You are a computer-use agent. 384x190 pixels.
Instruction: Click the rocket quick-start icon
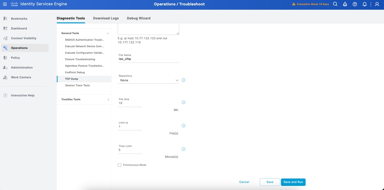(x=345, y=4)
